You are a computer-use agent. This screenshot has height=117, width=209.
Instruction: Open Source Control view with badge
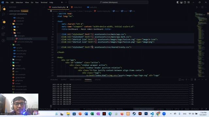(x=4, y=21)
